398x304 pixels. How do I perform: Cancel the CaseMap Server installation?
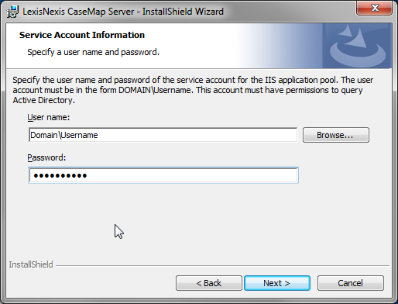point(351,283)
